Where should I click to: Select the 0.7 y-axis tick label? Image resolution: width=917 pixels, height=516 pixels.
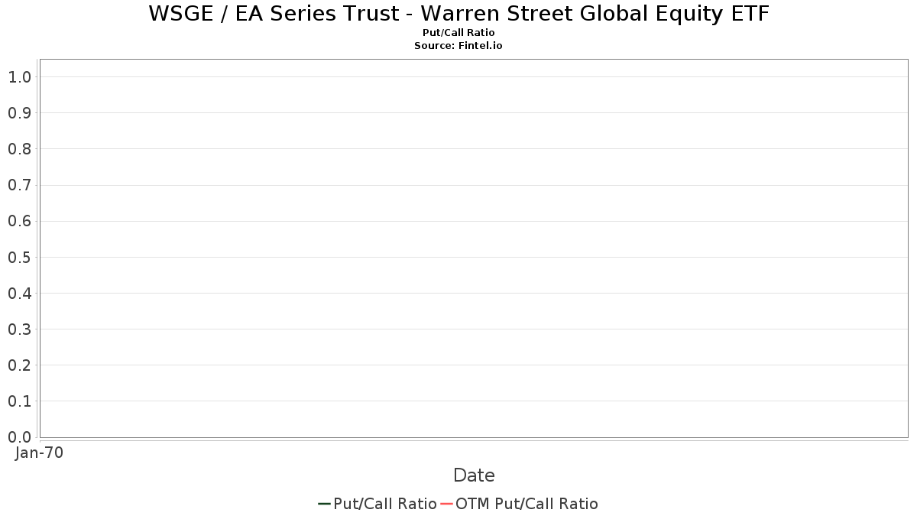coord(19,185)
